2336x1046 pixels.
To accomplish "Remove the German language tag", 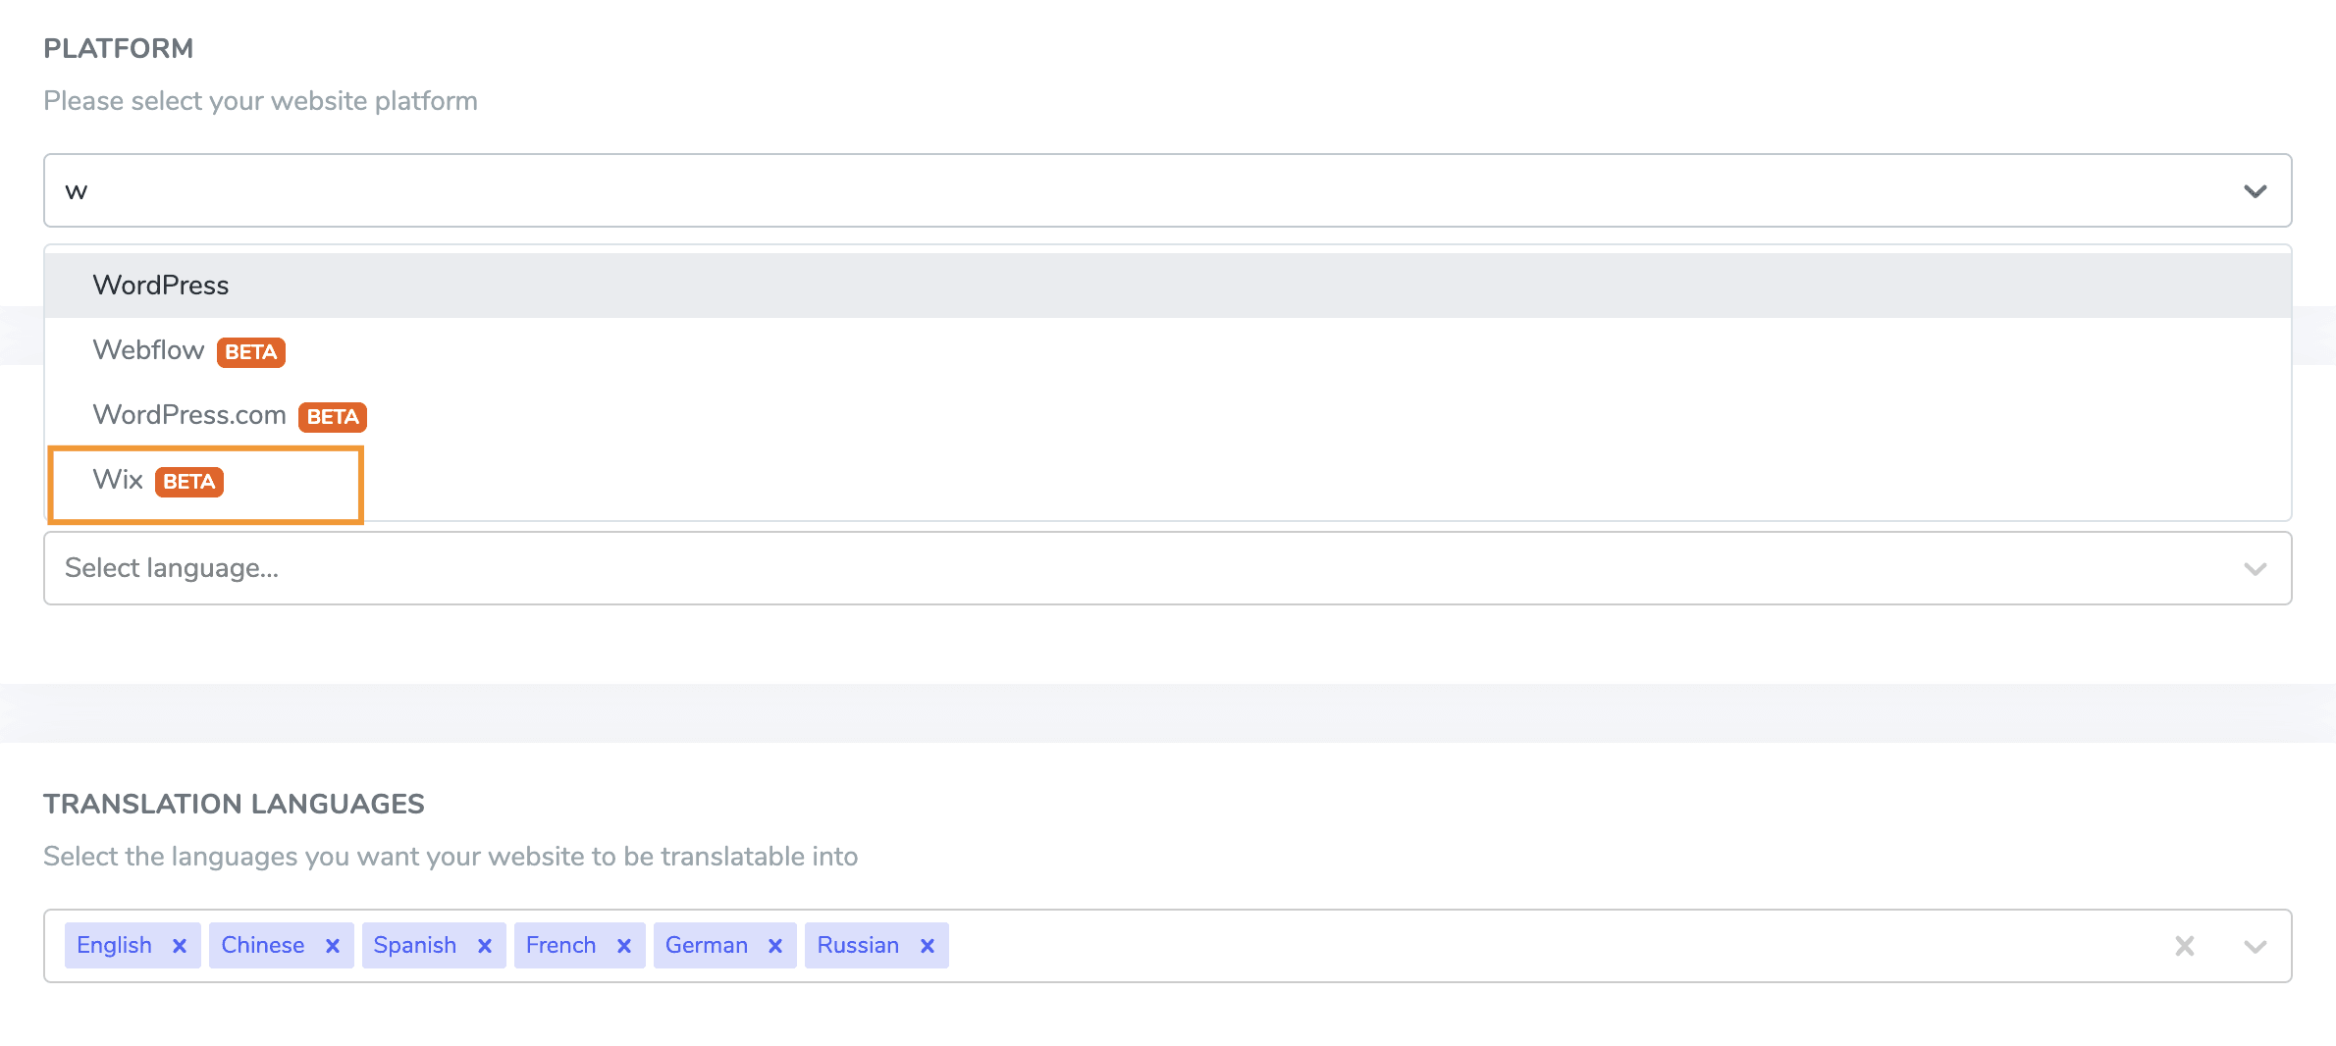I will 775,946.
